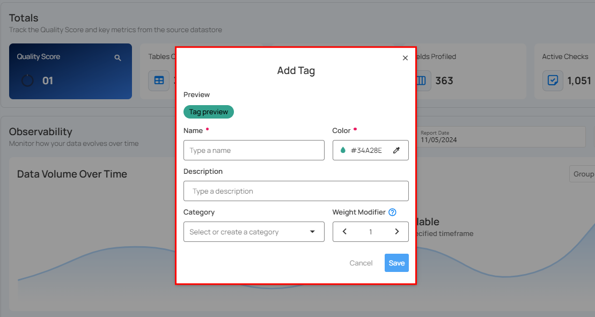Viewport: 595px width, 317px height.
Task: Close the Add Tag dialog
Action: pos(405,58)
